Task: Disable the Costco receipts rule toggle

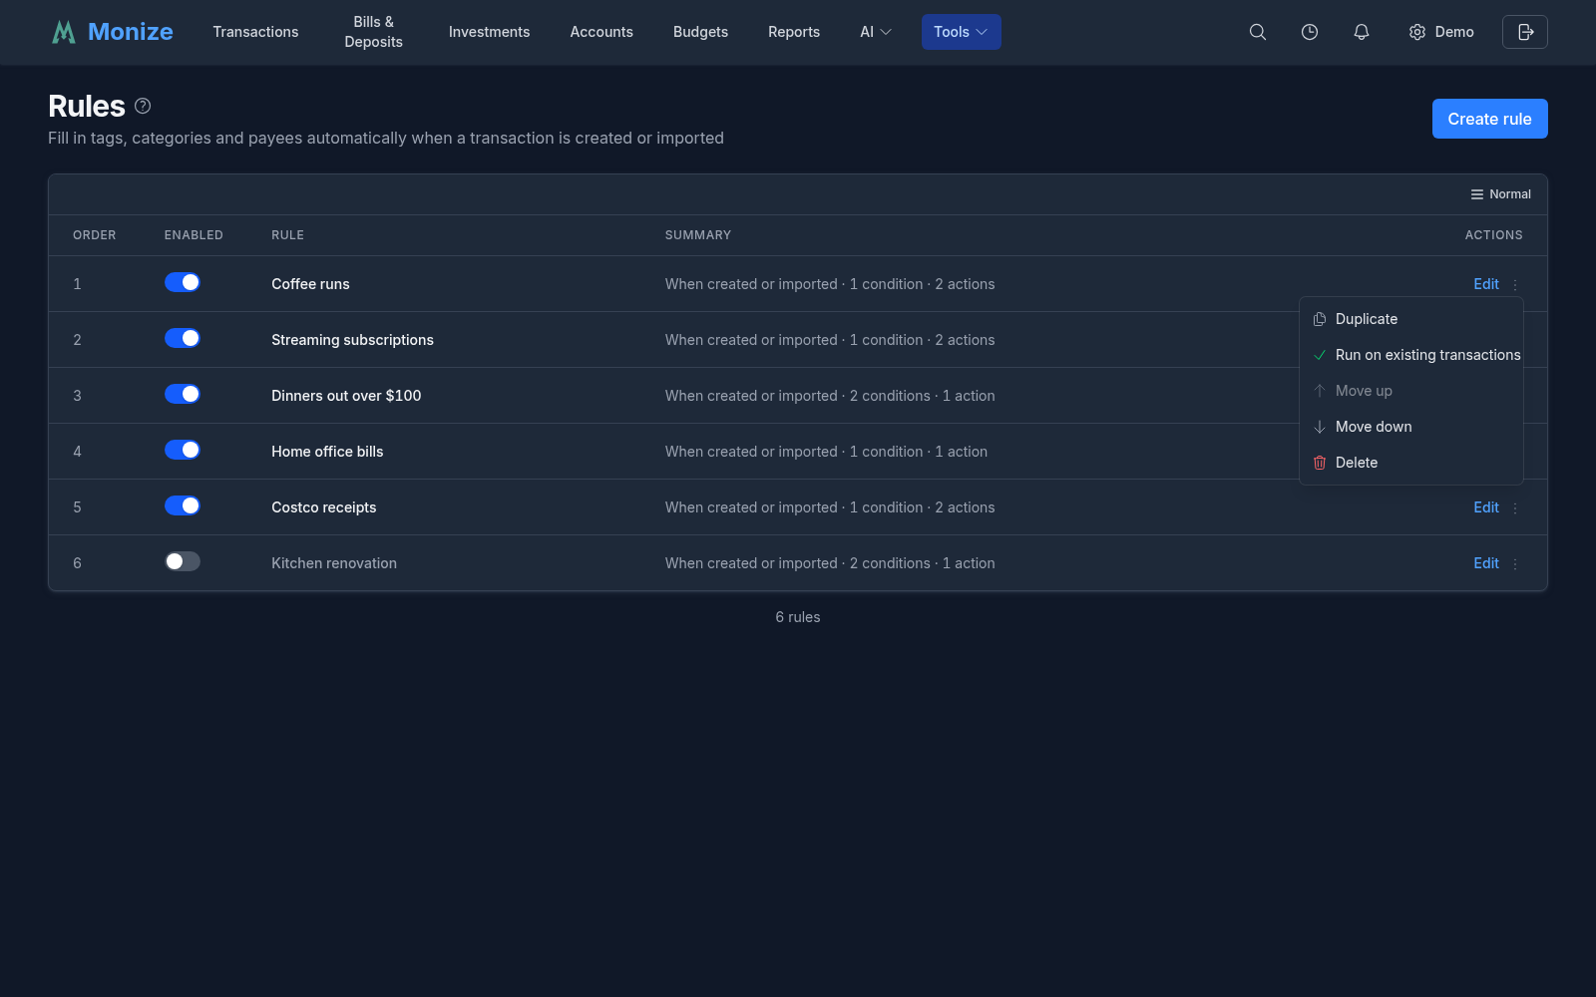Action: (183, 505)
